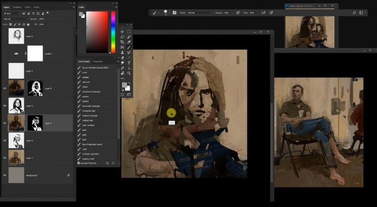Image resolution: width=377 pixels, height=207 pixels.
Task: Open the Layers panel menu
Action: [x=74, y=7]
